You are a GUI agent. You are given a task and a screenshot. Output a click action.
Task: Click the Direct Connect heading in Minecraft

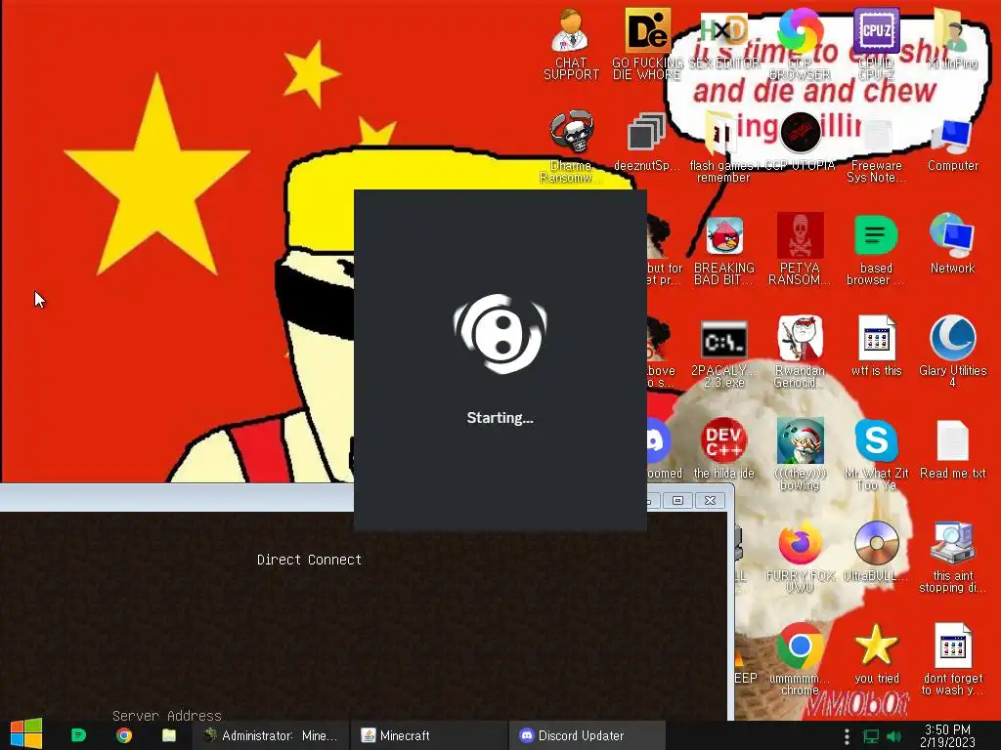click(x=309, y=560)
